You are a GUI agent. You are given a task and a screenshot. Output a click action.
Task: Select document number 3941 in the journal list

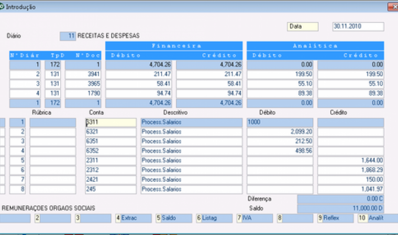point(83,75)
